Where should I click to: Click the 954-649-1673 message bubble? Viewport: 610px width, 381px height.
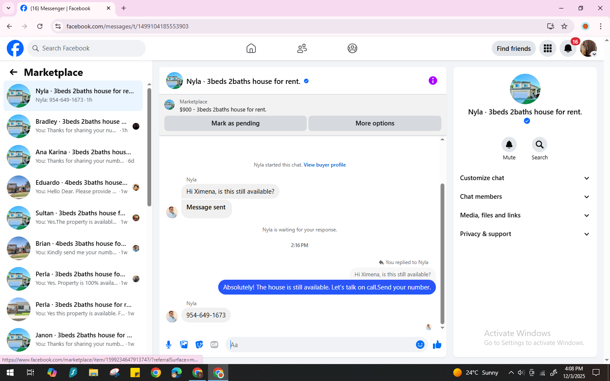(206, 315)
